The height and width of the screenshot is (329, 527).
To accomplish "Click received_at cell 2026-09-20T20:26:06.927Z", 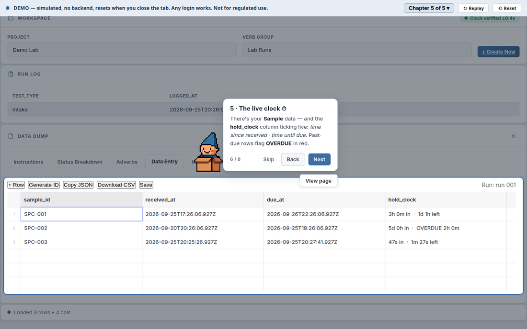I will coord(203,228).
